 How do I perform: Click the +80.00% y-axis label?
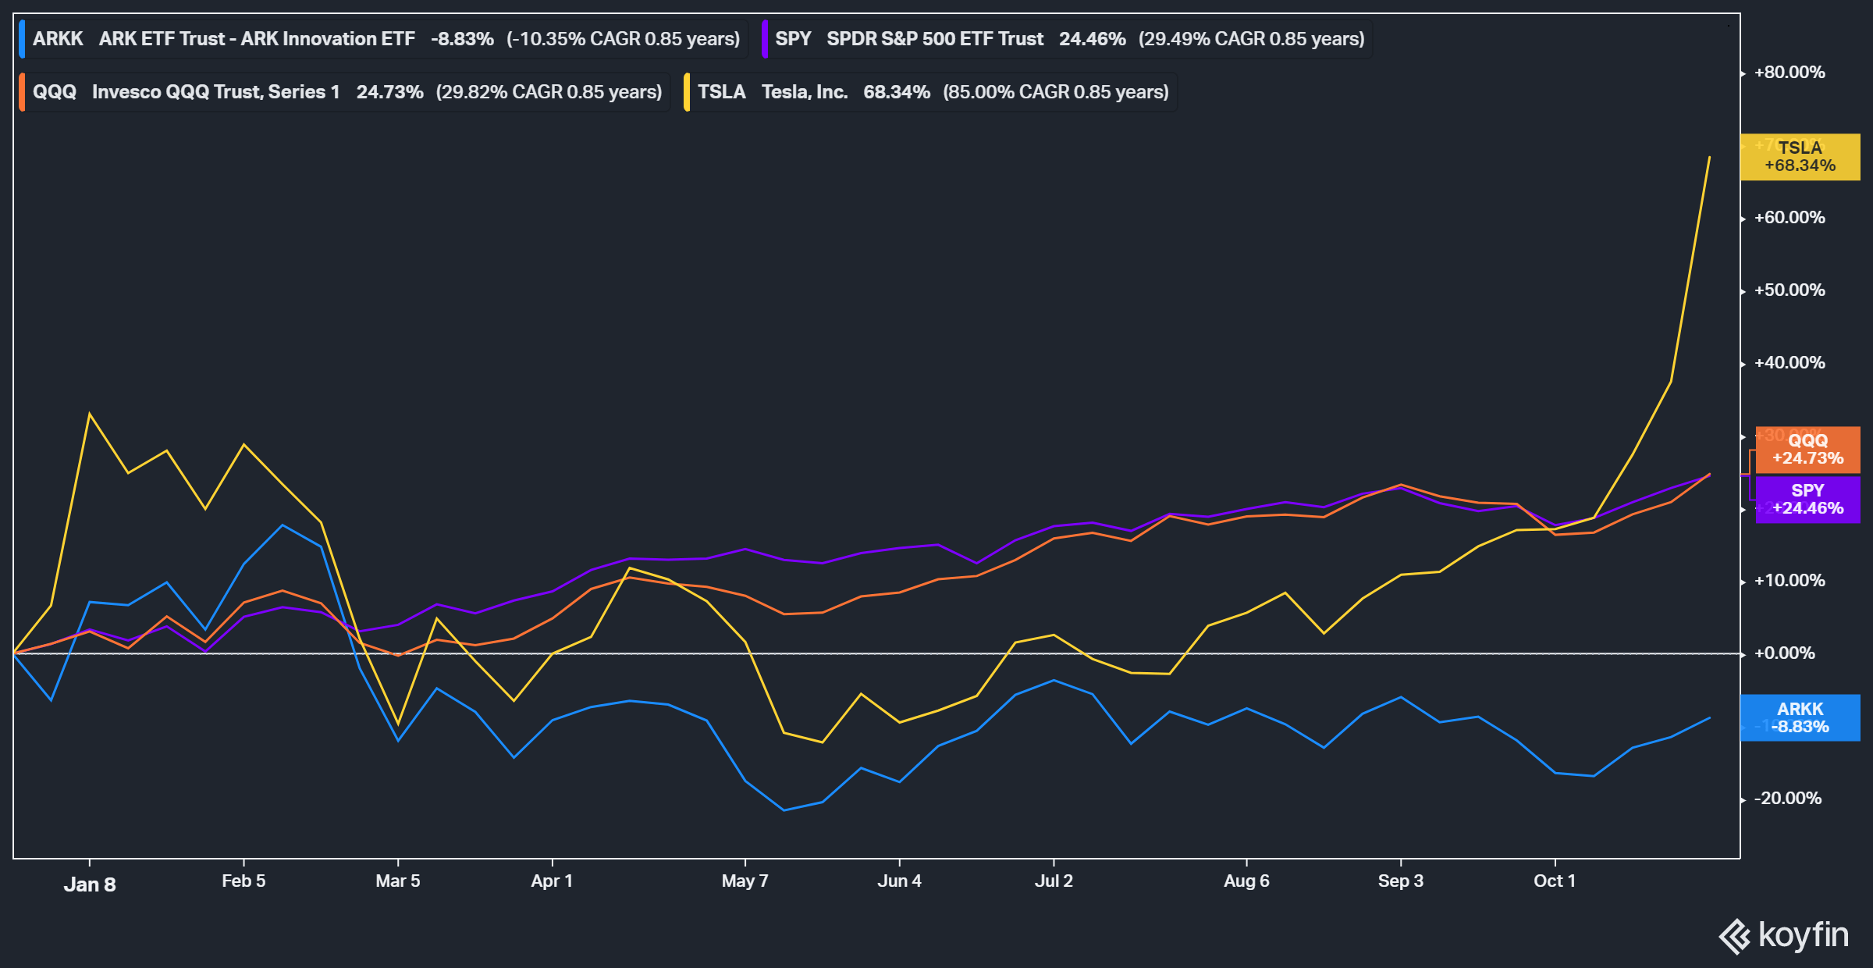click(x=1789, y=73)
